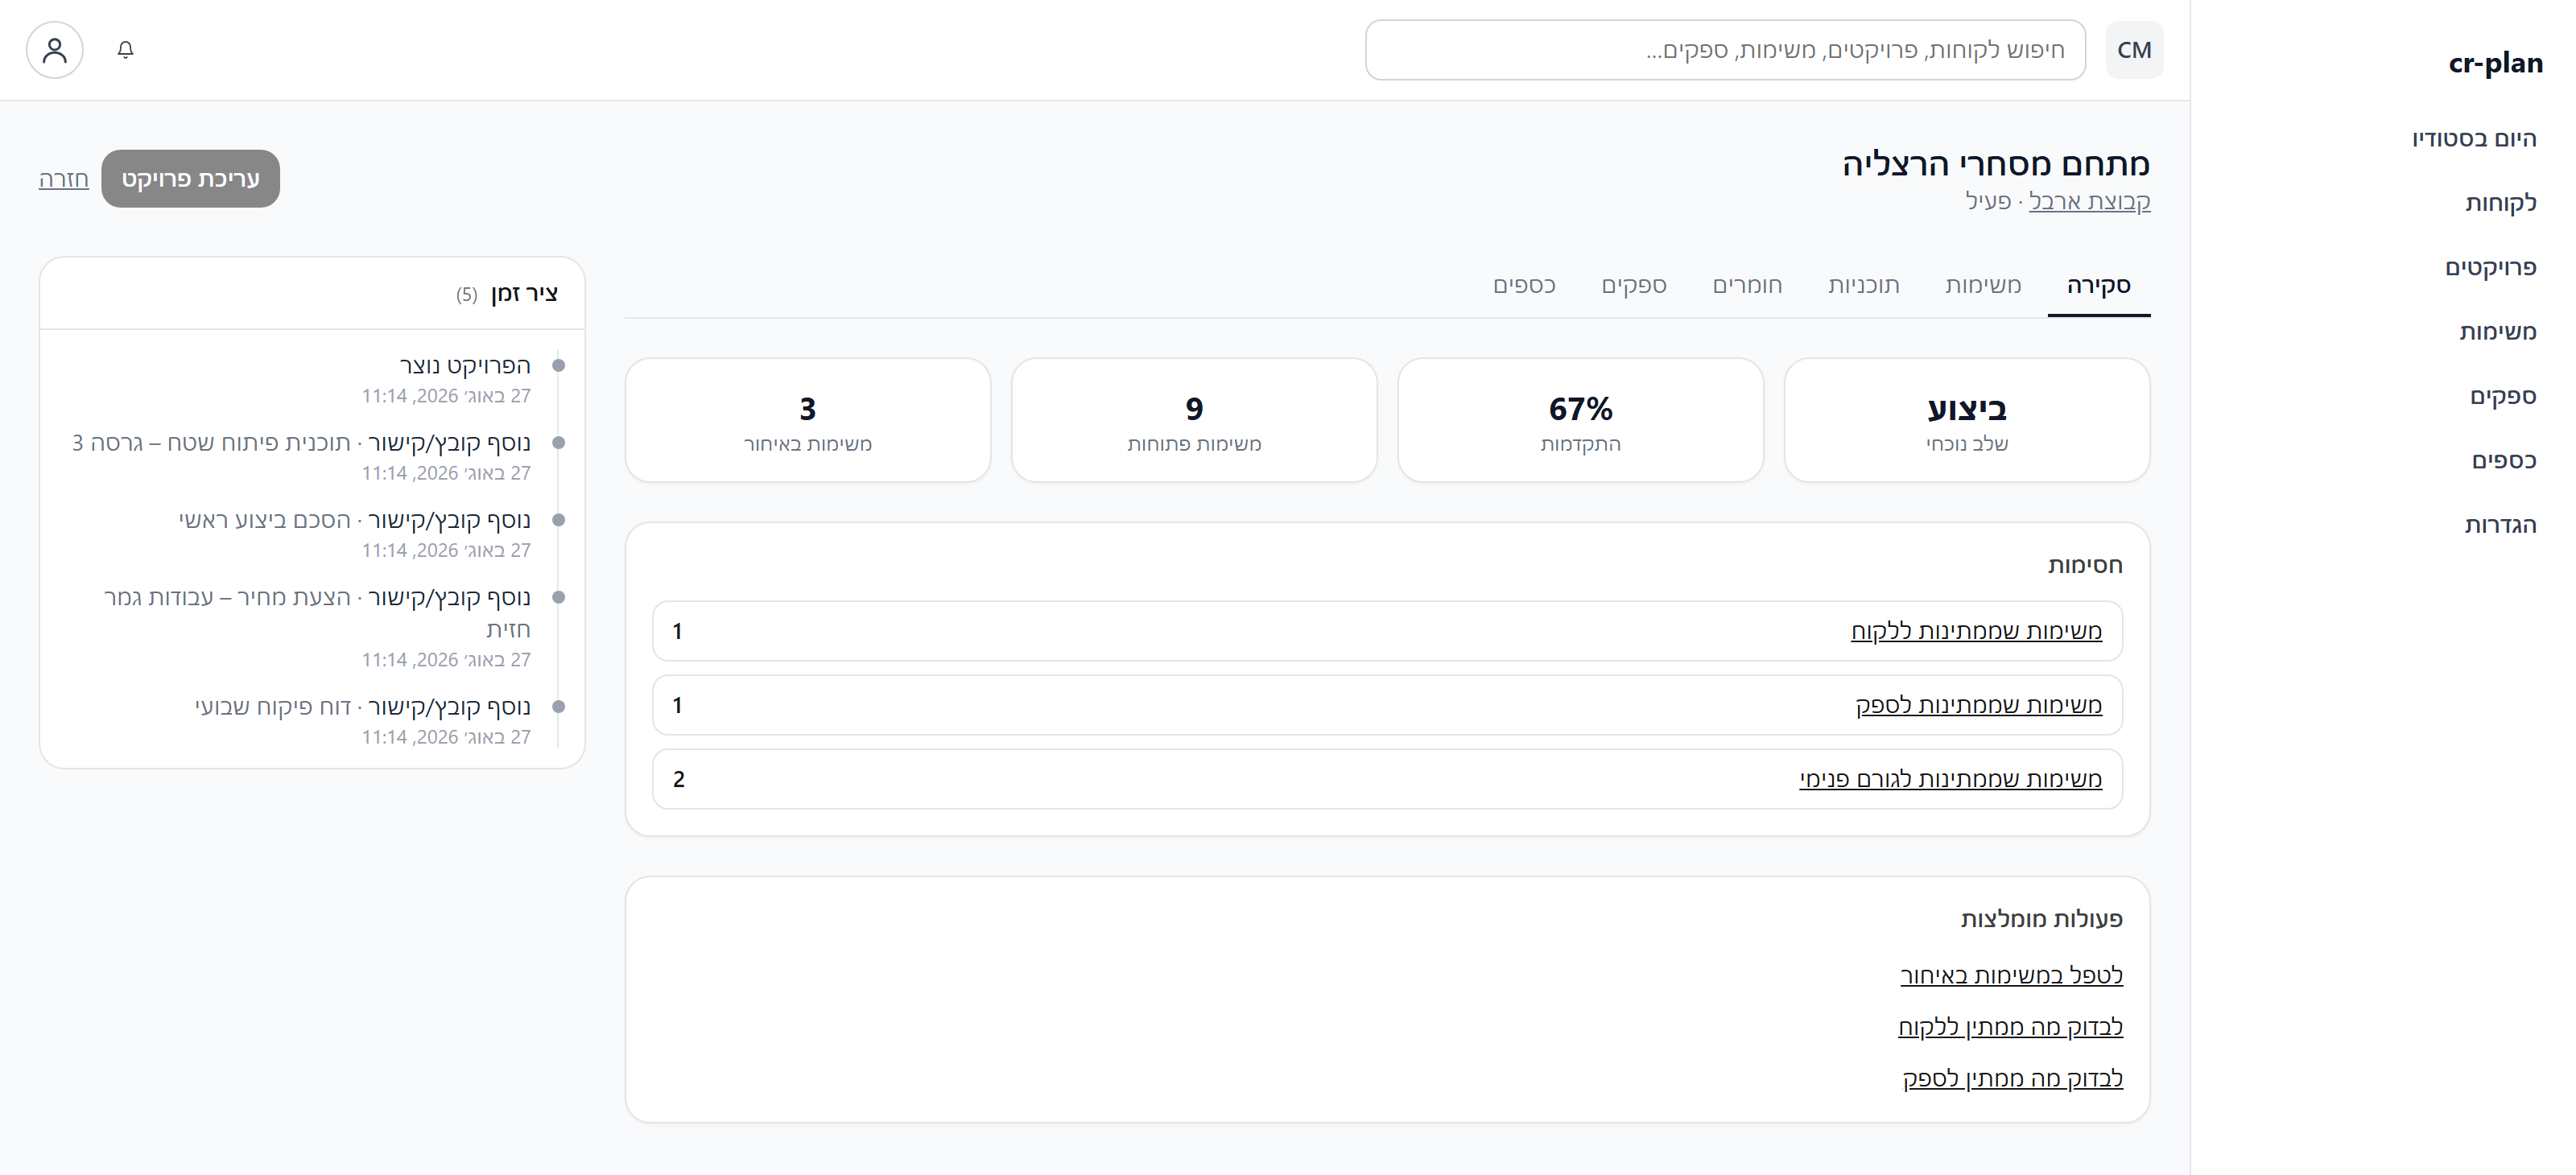Select the כספים project tab
The width and height of the screenshot is (2576, 1175).
[1524, 285]
